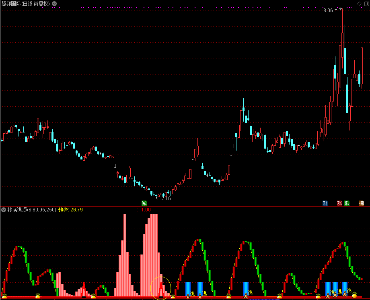The width and height of the screenshot is (370, 300).
Task: Click the green 跌 badge
Action: (x=347, y=203)
